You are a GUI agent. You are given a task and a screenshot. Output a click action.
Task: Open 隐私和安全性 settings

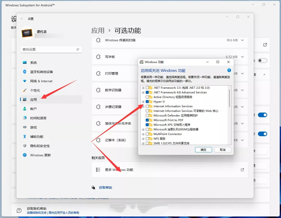pos(51,146)
